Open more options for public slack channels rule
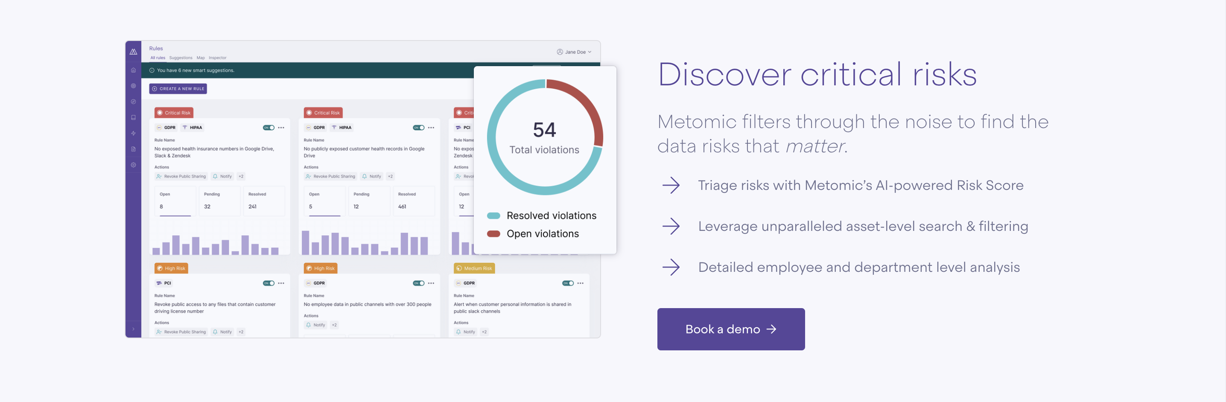Viewport: 1226px width, 402px height. point(581,283)
